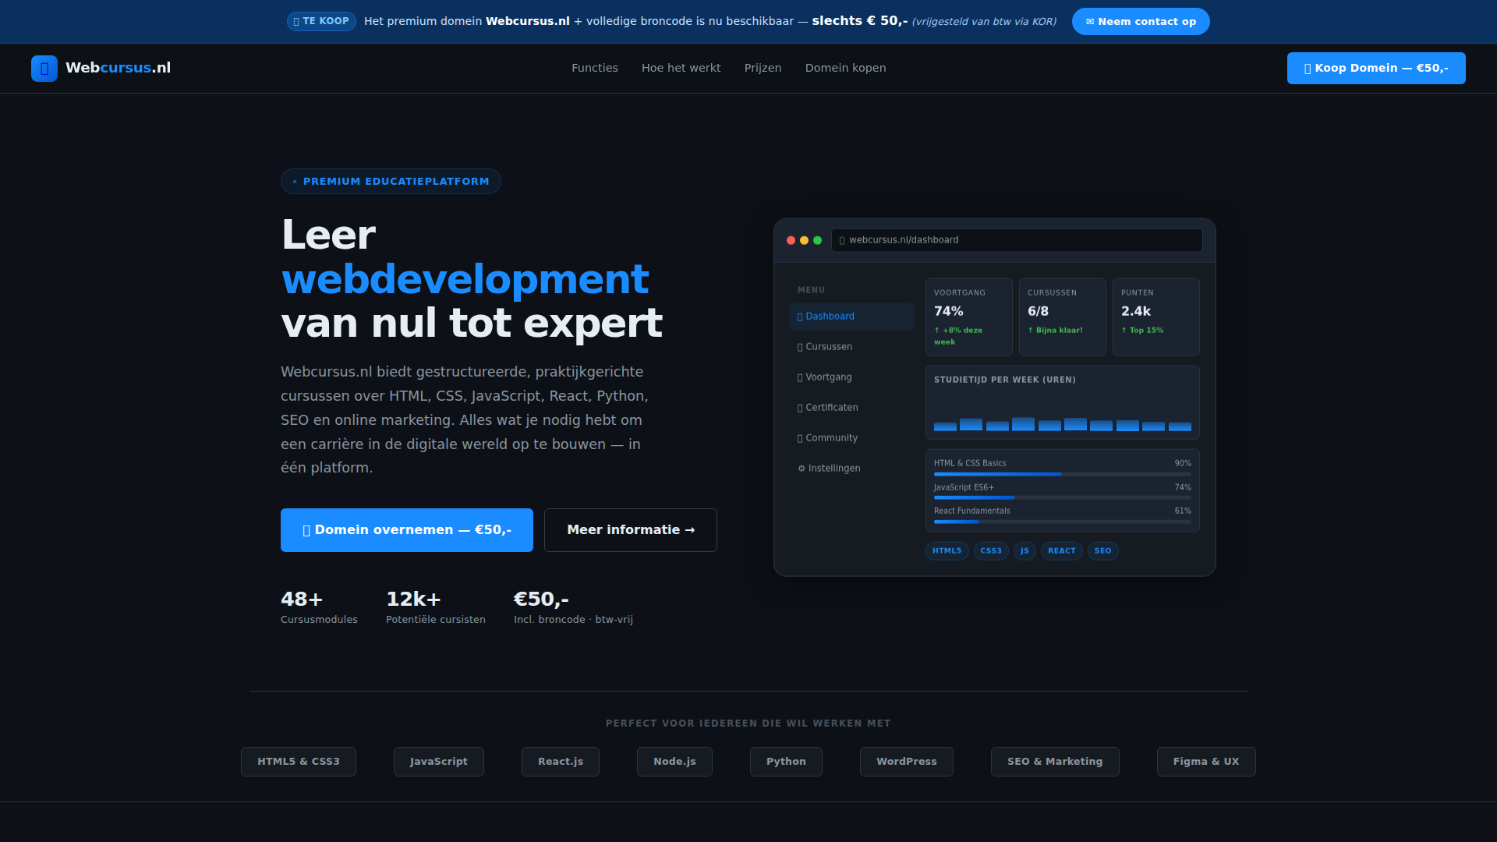
Task: Open the Prijzen nav link
Action: [x=763, y=68]
